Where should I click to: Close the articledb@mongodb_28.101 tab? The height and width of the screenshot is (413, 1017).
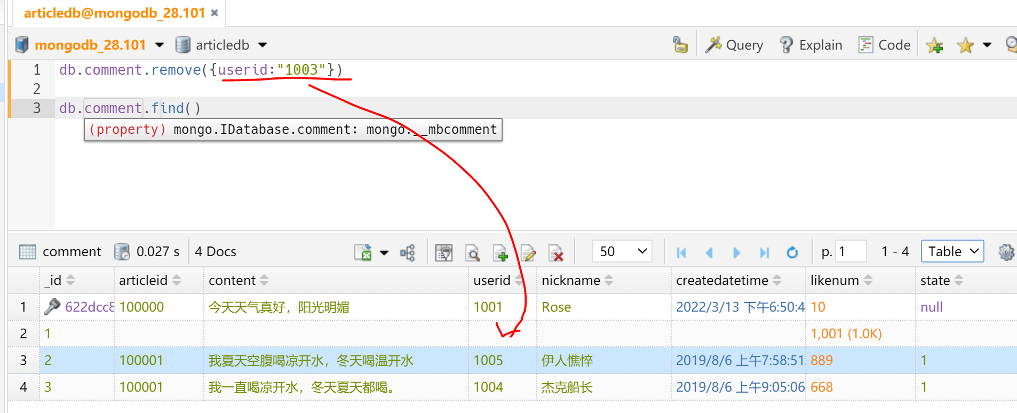pyautogui.click(x=214, y=13)
